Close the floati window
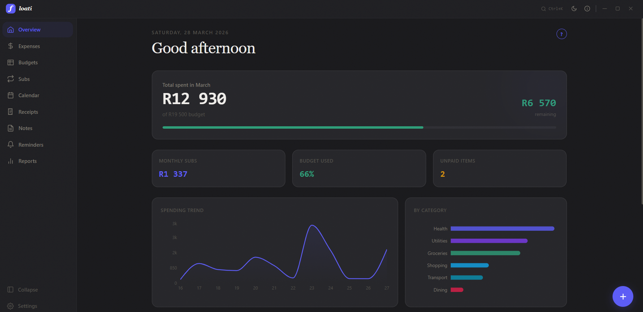 (631, 9)
